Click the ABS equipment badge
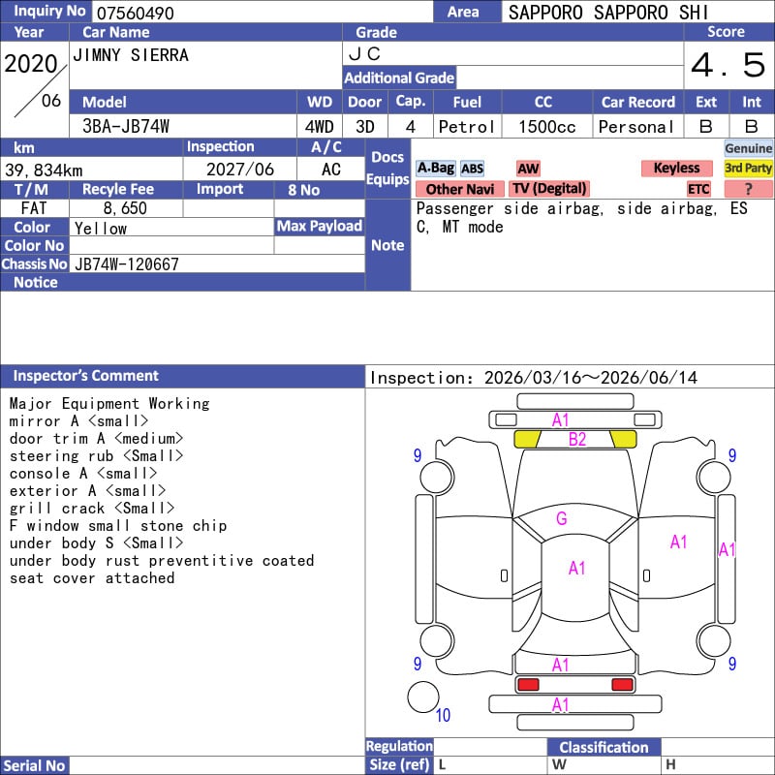Screen dimensions: 775x775 tap(472, 169)
